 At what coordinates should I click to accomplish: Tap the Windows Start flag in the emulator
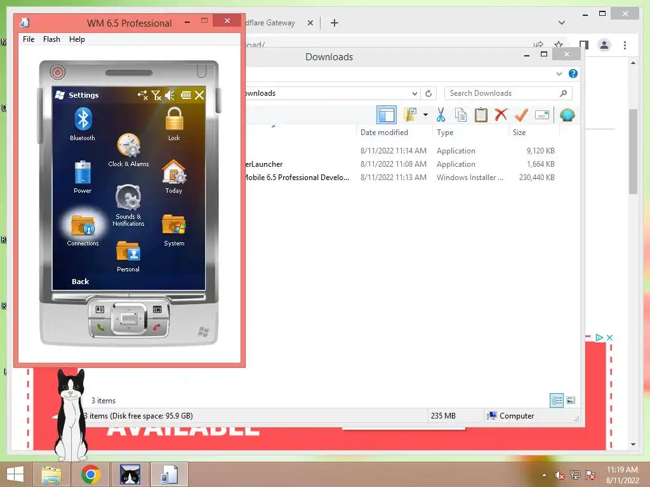coord(60,95)
